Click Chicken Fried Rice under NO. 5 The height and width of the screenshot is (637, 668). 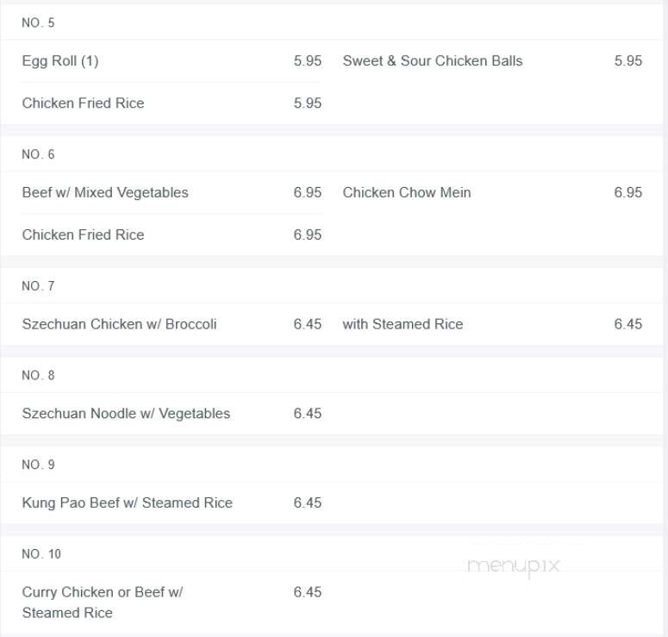pyautogui.click(x=83, y=103)
